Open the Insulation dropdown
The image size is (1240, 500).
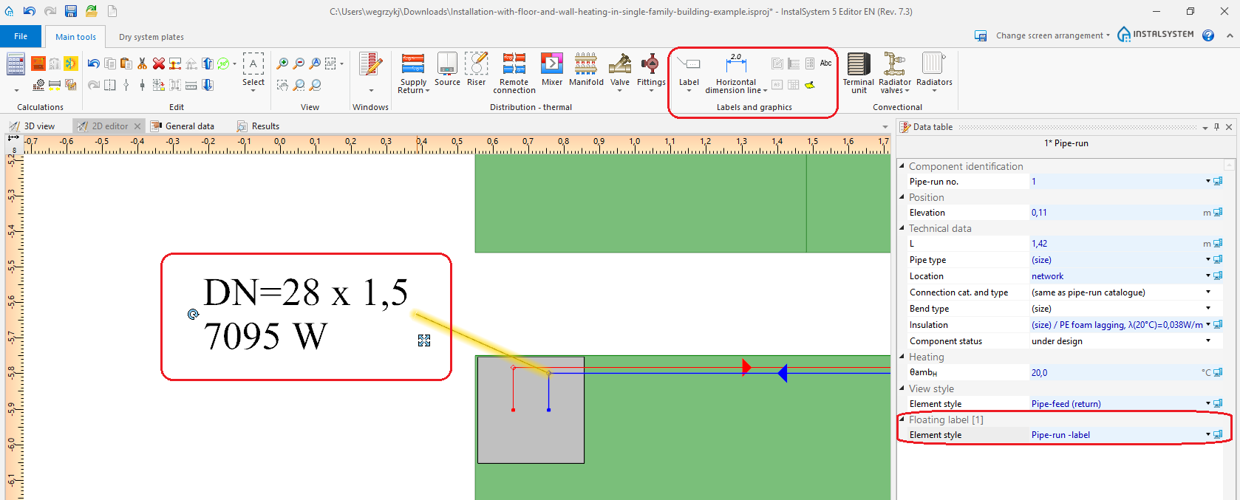(x=1208, y=324)
